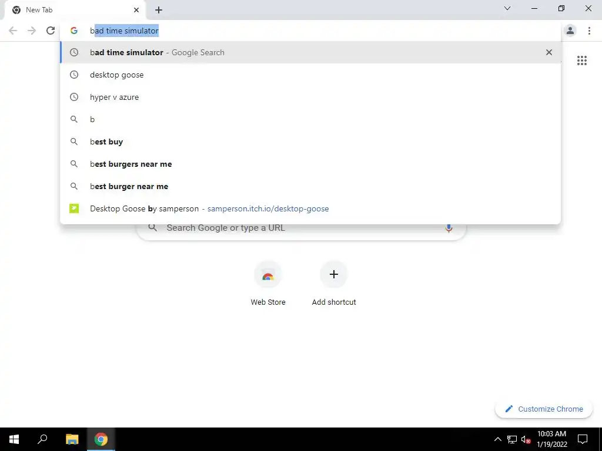602x451 pixels.
Task: Choose the bad time simulator suggestion
Action: [310, 52]
